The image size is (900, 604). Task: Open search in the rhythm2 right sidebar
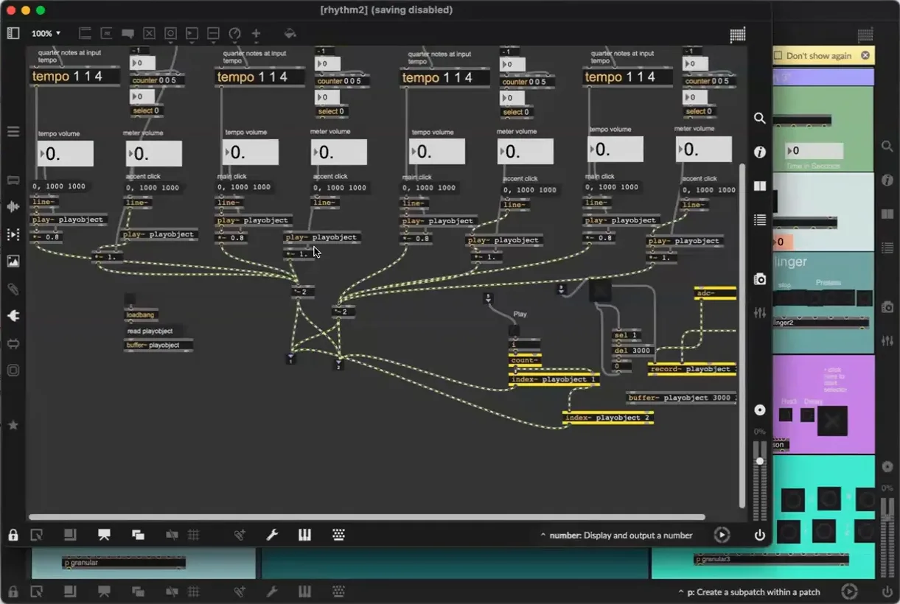click(x=760, y=118)
